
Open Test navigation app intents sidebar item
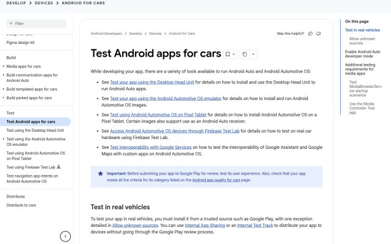point(32,179)
